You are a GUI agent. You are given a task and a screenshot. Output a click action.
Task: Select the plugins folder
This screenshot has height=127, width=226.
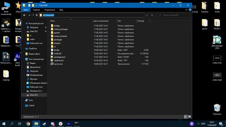(x=57, y=43)
